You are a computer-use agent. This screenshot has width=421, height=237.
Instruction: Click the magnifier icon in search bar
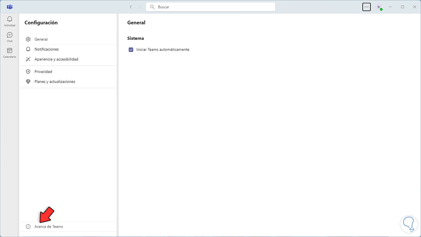pyautogui.click(x=152, y=7)
